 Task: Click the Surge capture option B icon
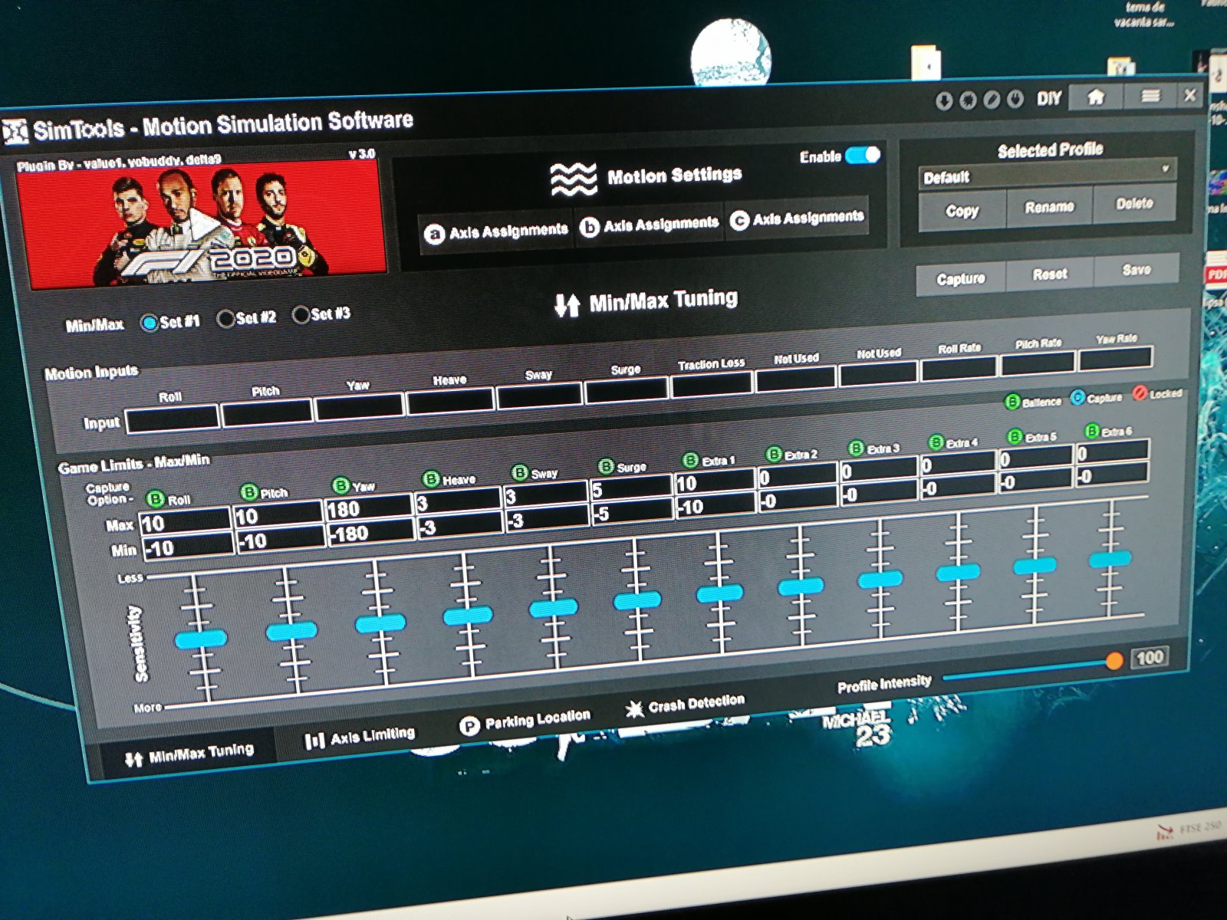[606, 466]
